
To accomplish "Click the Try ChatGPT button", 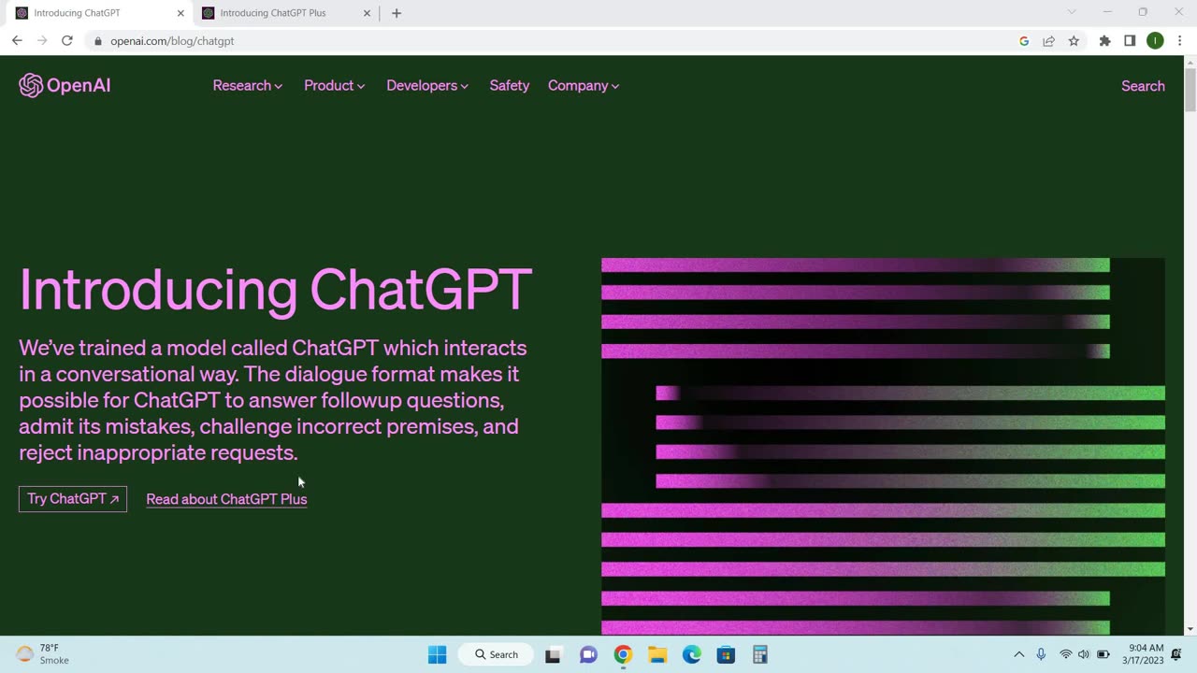I will click(73, 499).
